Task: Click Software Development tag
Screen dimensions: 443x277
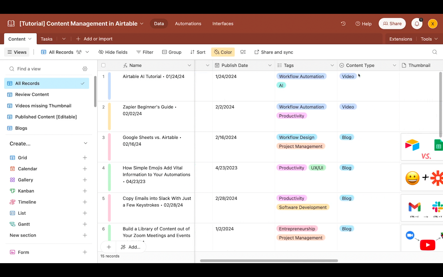Action: pos(303,207)
